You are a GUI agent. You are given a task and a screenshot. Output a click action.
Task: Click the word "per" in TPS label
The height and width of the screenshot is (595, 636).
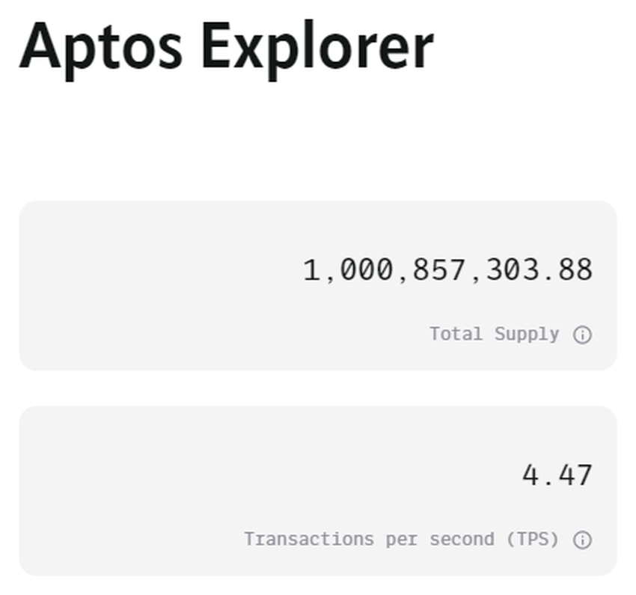pyautogui.click(x=401, y=539)
